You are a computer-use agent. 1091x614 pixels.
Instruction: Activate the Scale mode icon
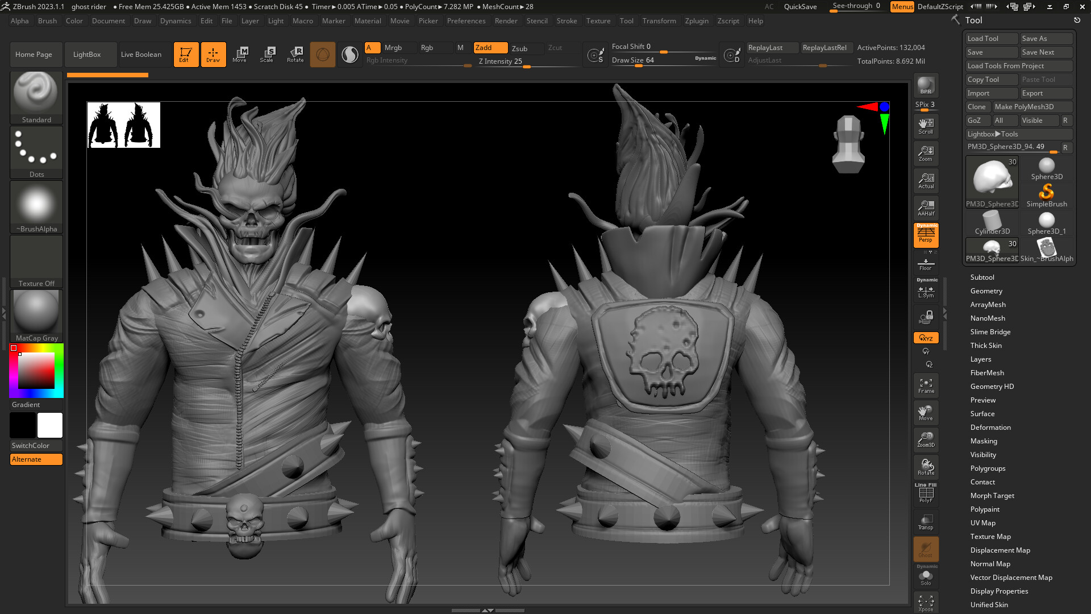(267, 54)
